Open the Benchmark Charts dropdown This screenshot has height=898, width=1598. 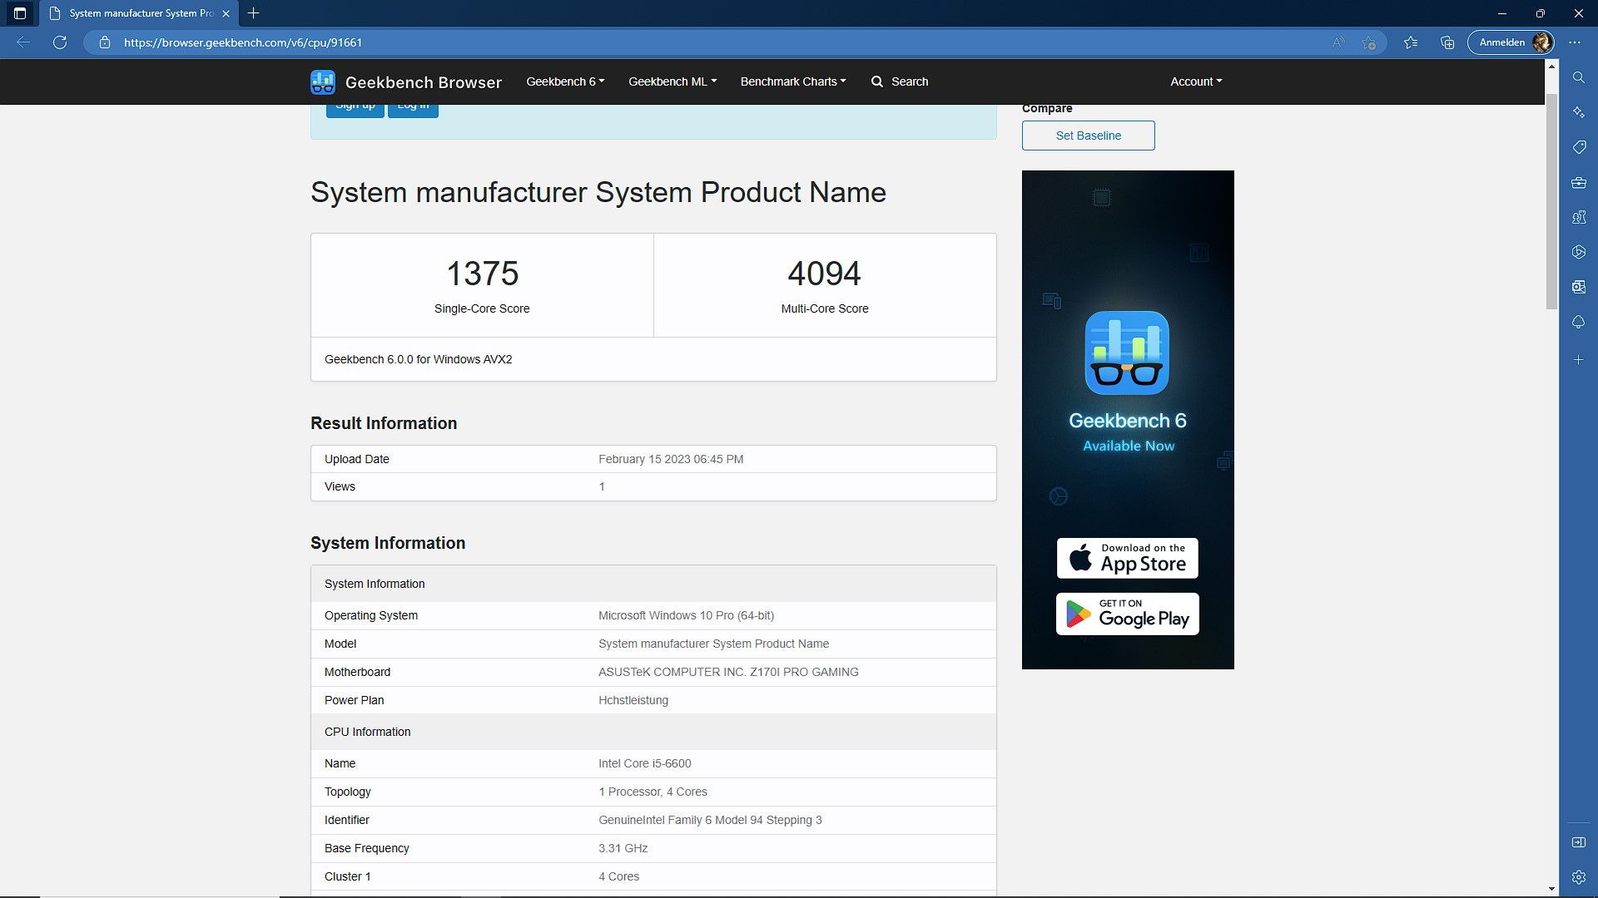pyautogui.click(x=792, y=81)
